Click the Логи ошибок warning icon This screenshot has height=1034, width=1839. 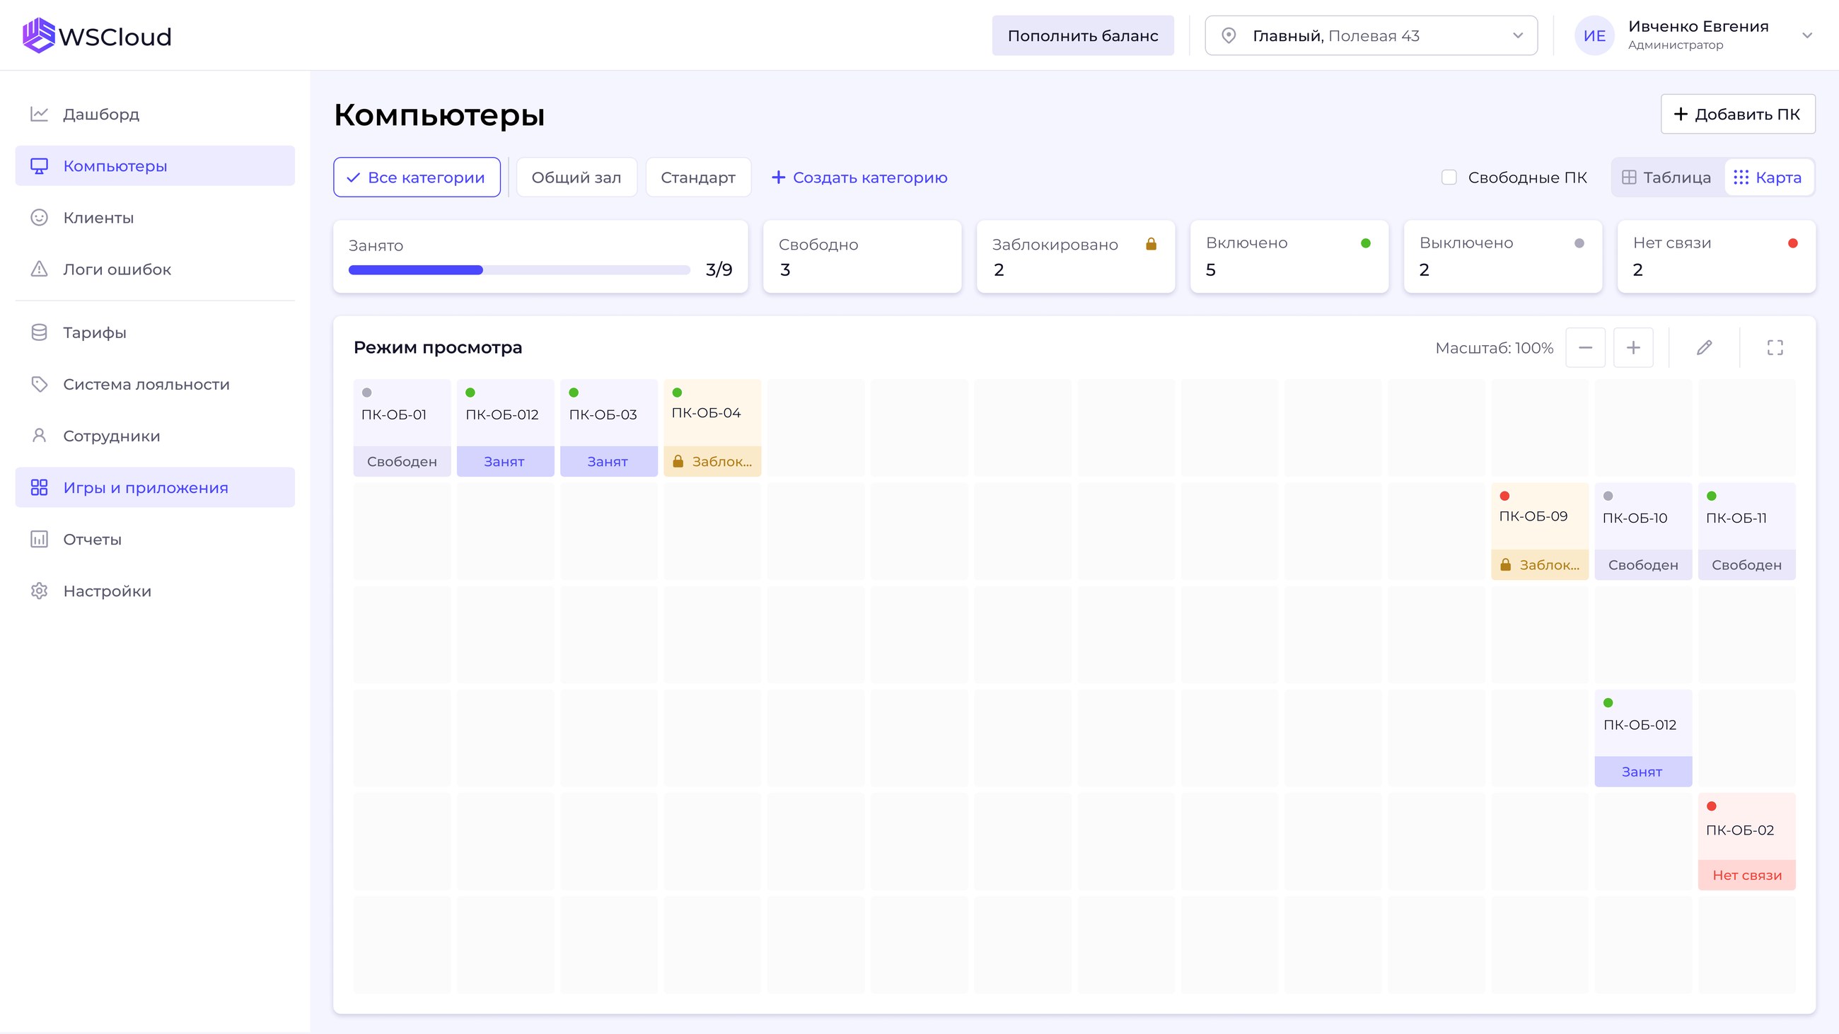pos(40,269)
